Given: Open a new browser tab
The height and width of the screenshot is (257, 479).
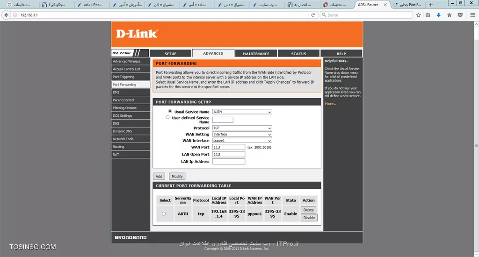Looking at the screenshot, I should 431,5.
